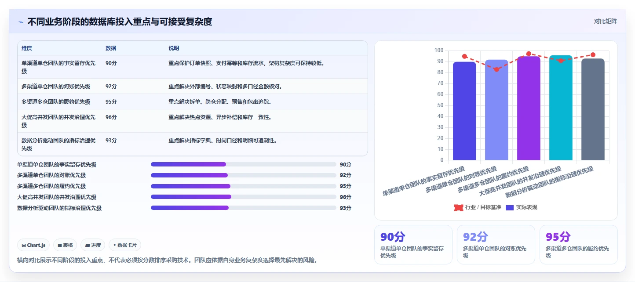Click the progress bar for 数据分析驱动团队的指标治理优先级
The image size is (635, 282).
244,207
